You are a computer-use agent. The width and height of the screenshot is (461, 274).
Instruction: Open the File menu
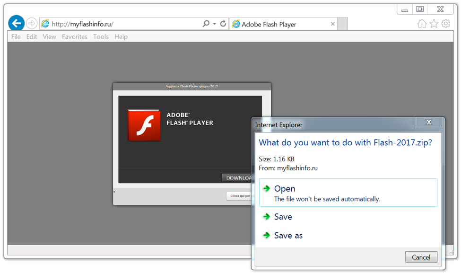[x=16, y=37]
